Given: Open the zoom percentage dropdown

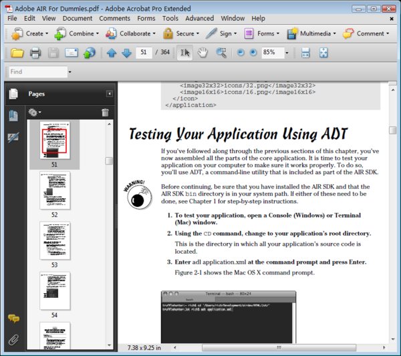Looking at the screenshot, I should 287,52.
